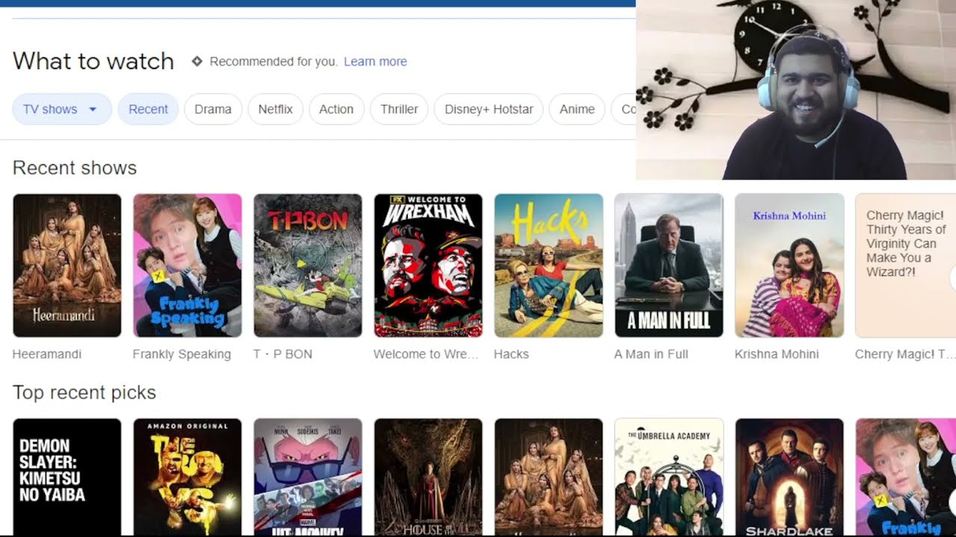Toggle the Recent filter chip

click(148, 109)
